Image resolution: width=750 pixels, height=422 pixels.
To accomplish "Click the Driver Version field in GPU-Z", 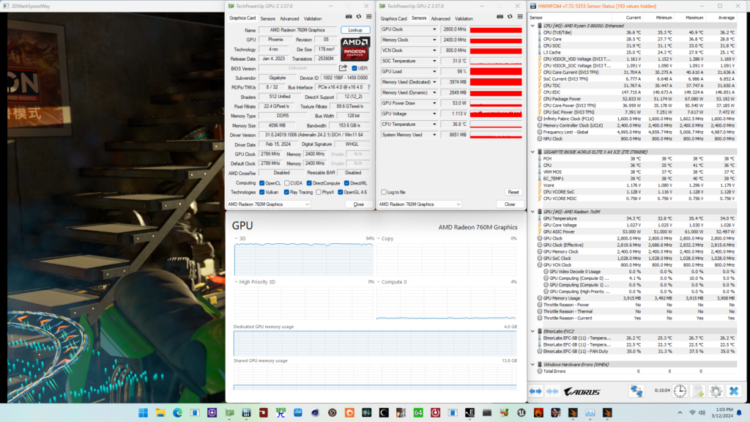I will pos(313,135).
